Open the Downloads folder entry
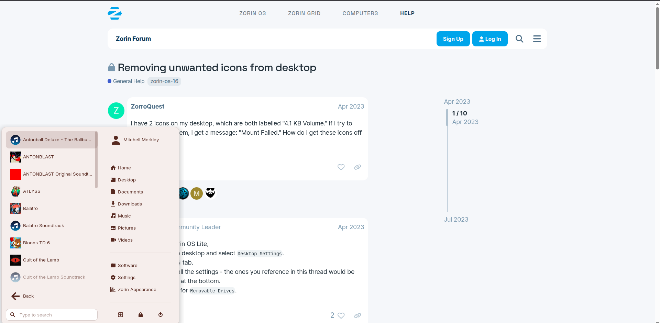This screenshot has width=660, height=323. 130,204
